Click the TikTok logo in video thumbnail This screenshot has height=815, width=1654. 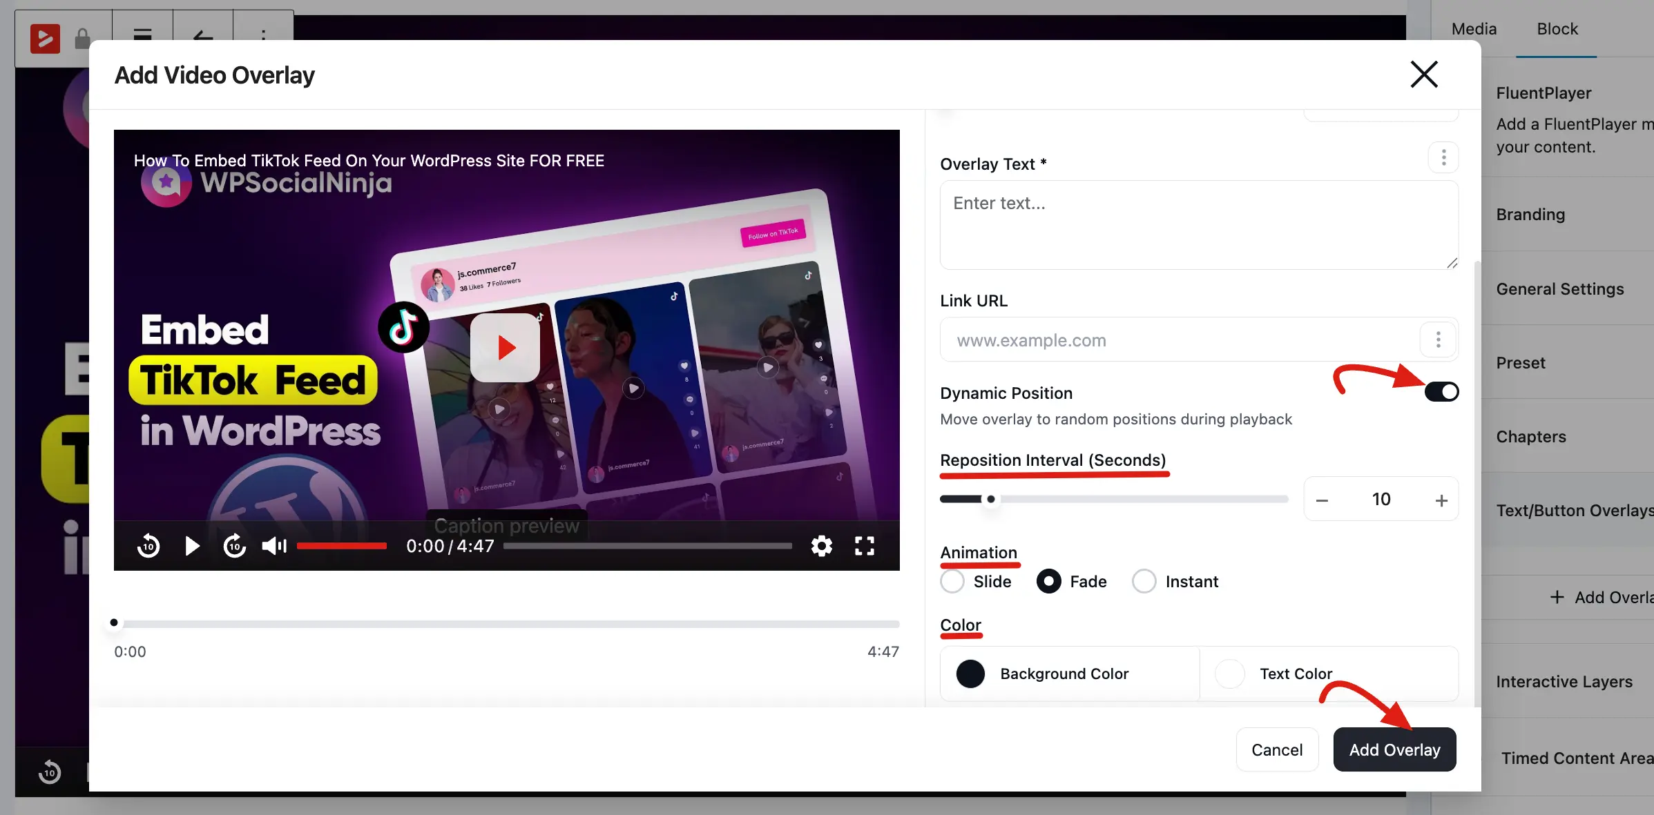coord(404,327)
